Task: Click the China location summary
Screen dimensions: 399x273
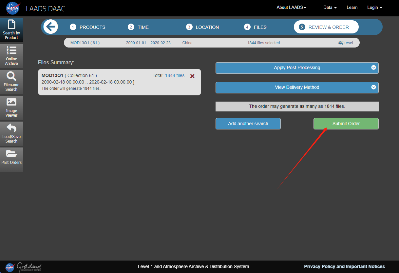Action: tap(187, 43)
